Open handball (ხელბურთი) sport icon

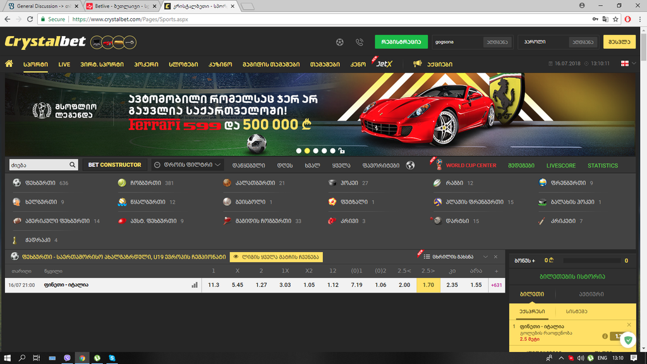point(16,202)
